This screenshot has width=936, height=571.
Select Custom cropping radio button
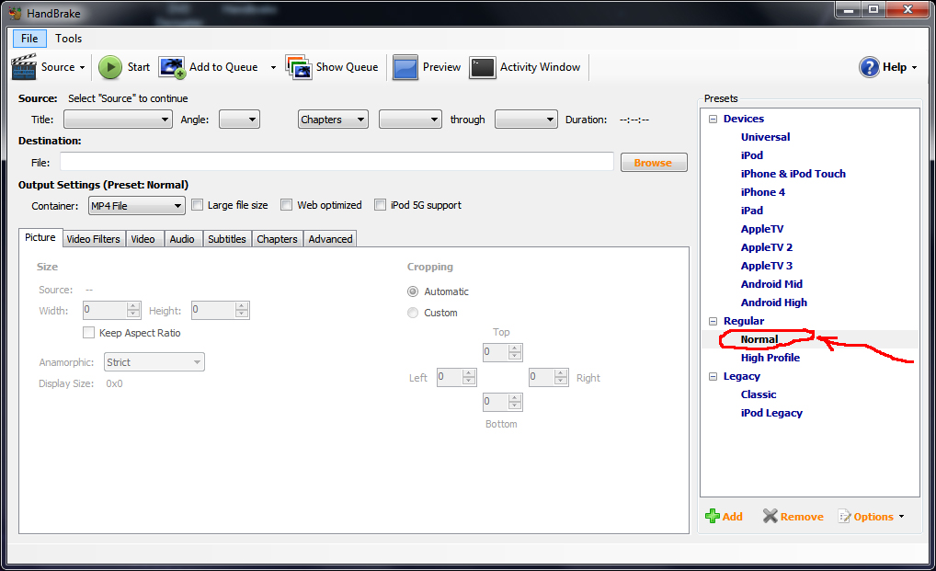click(x=413, y=313)
